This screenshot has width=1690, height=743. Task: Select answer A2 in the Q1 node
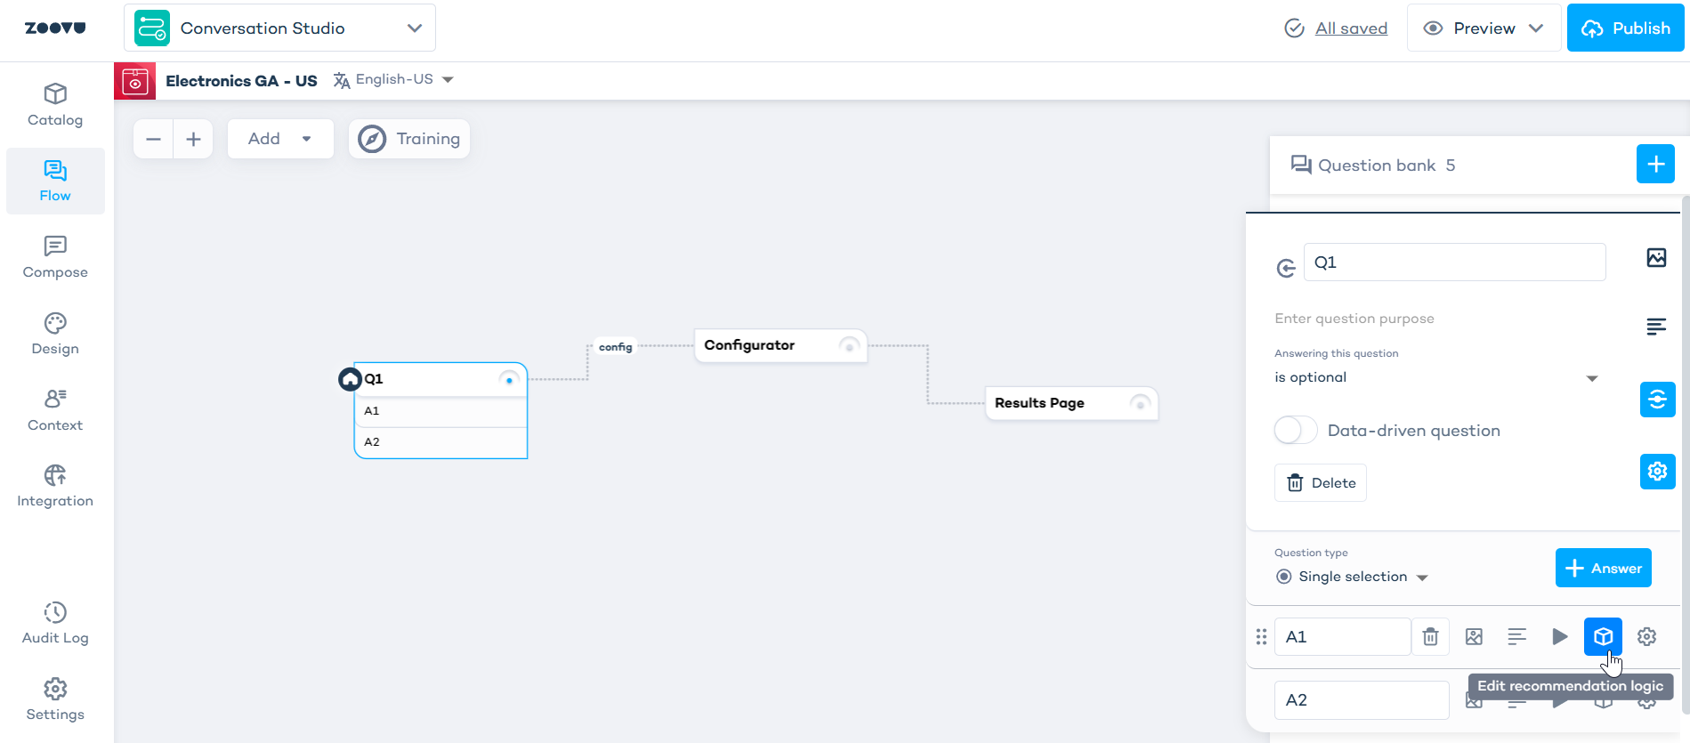coord(441,442)
